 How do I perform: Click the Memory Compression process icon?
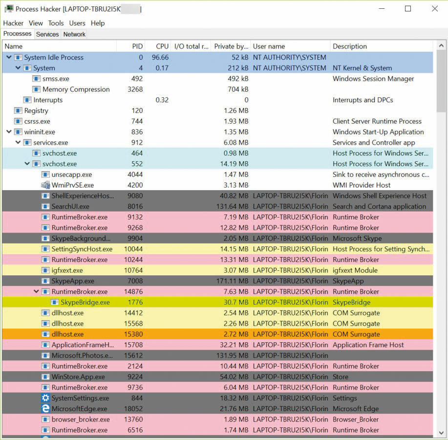(36, 89)
